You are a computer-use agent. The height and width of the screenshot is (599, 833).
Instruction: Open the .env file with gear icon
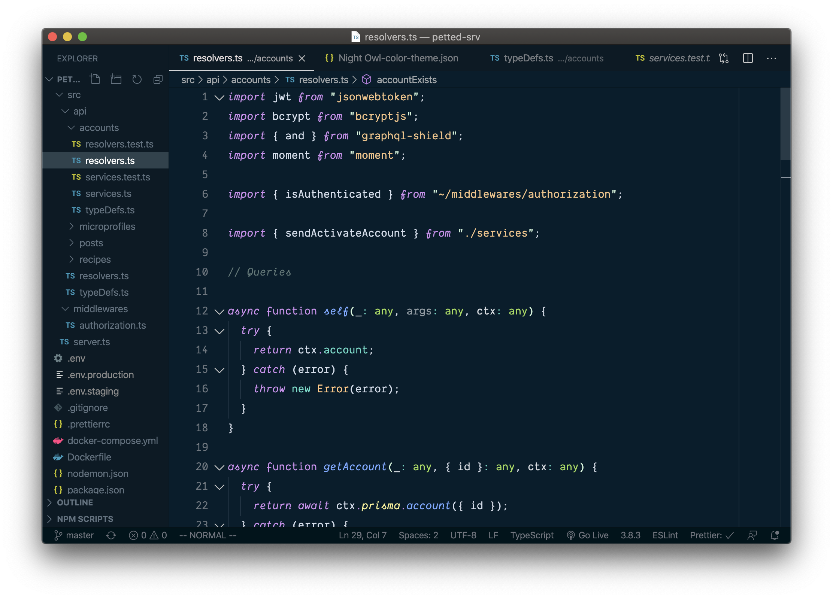click(106, 358)
